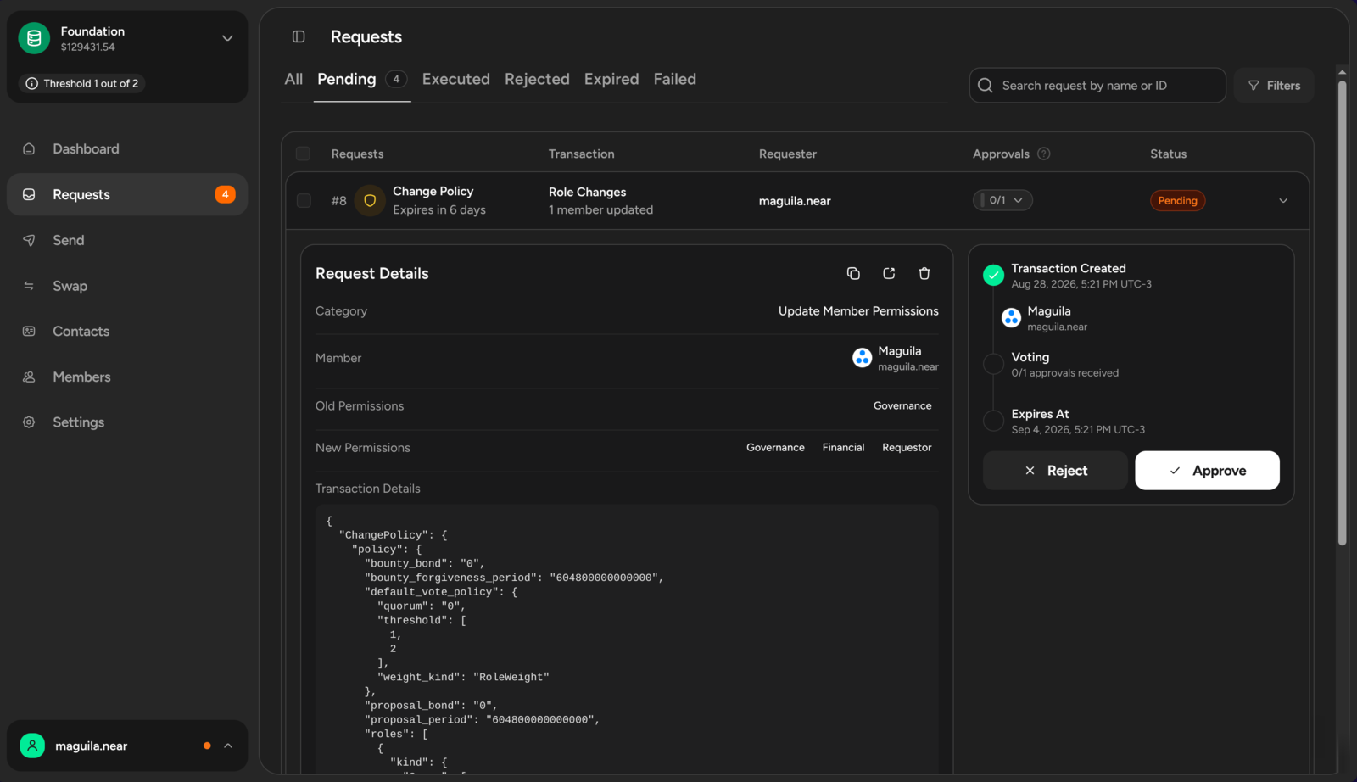
Task: Open the 0/1 approvals dropdown
Action: pos(1002,200)
